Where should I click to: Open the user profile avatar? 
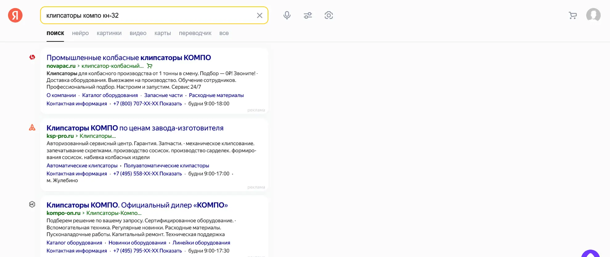593,15
